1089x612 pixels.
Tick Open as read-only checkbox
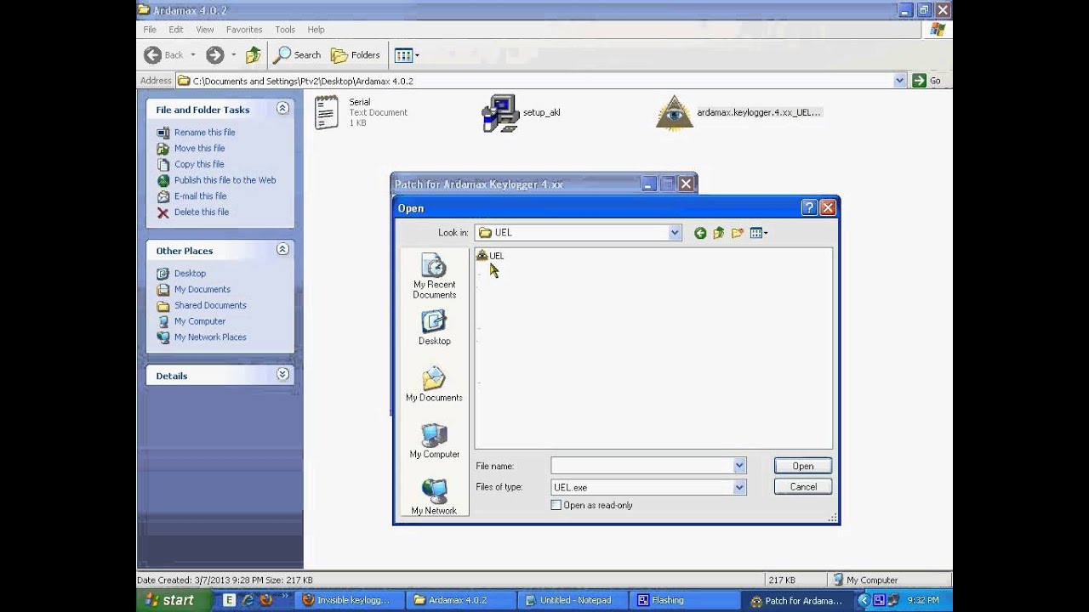point(556,505)
